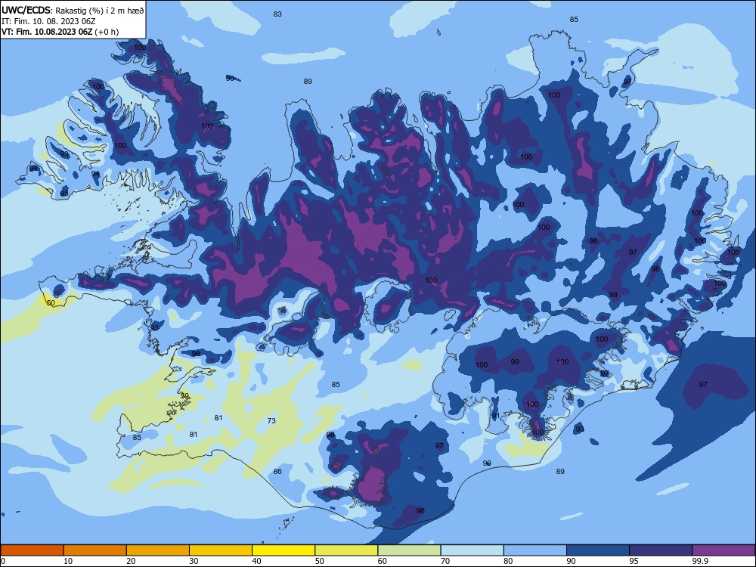The image size is (756, 567).
Task: Select the 20–30 amber legend swatch
Action: 158,550
